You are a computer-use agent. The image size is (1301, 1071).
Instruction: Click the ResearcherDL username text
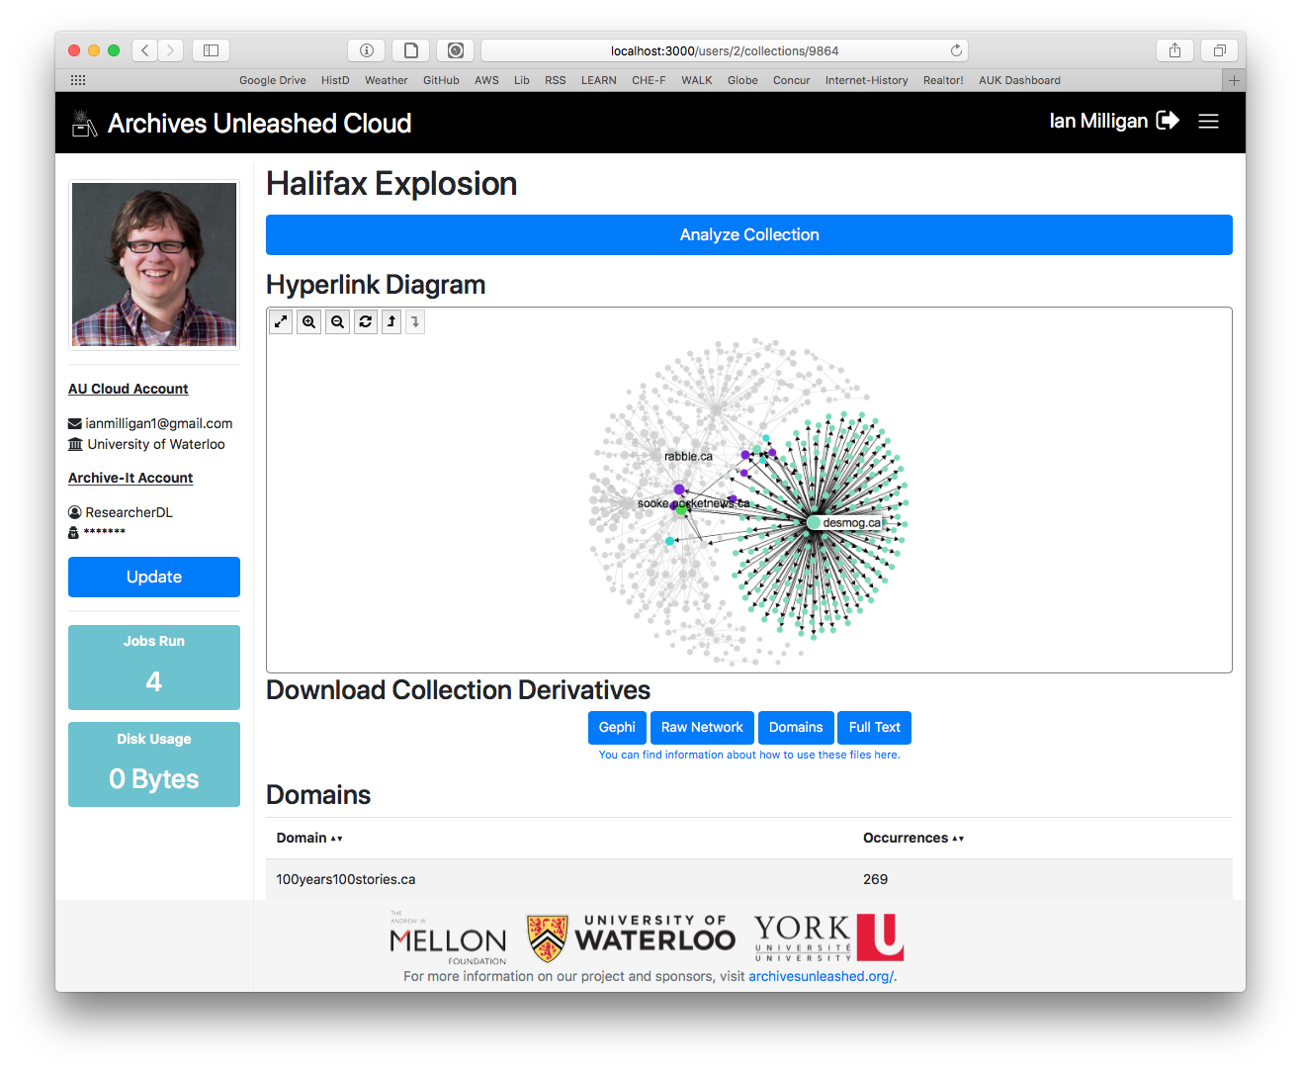coord(129,512)
